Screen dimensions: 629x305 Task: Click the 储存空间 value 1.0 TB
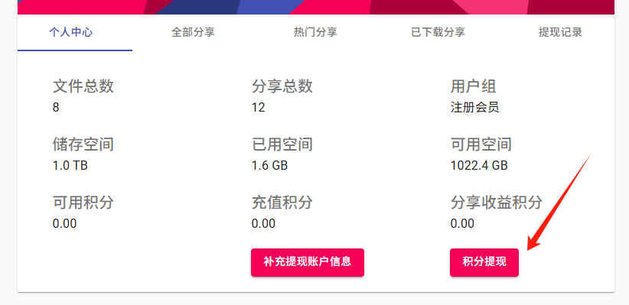click(70, 165)
